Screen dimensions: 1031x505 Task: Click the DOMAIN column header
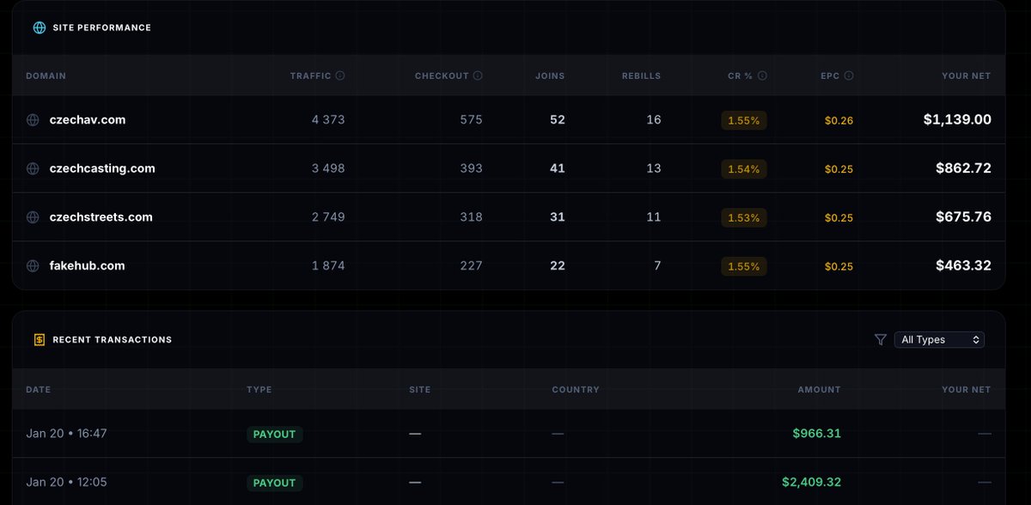(46, 76)
